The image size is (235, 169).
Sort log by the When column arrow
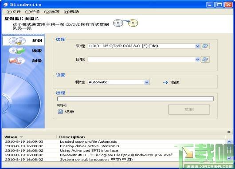[21, 137]
